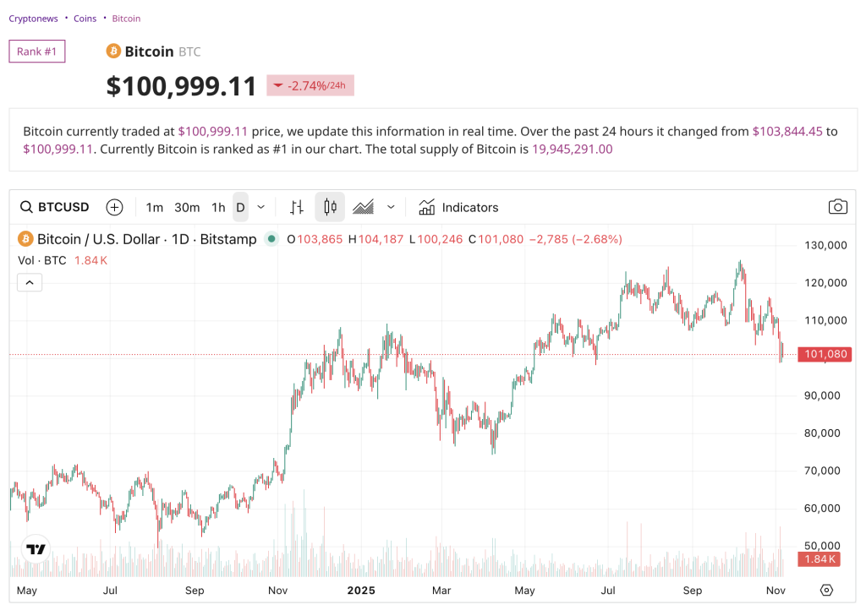This screenshot has height=610, width=866.
Task: Select the bars chart style icon
Action: click(296, 207)
